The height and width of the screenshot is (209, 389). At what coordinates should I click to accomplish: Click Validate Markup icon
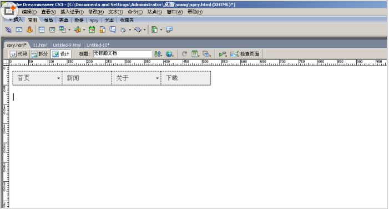[x=223, y=54]
